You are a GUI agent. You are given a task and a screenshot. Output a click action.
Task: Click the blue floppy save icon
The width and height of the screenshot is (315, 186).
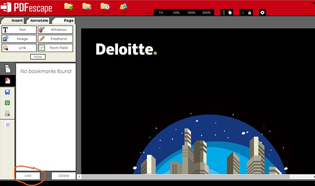[x=8, y=92]
